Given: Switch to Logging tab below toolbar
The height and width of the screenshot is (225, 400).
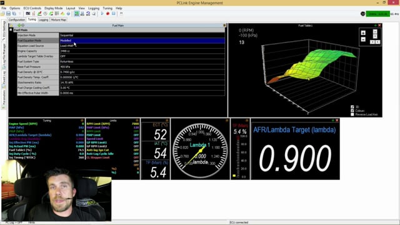Looking at the screenshot, I should click(43, 19).
